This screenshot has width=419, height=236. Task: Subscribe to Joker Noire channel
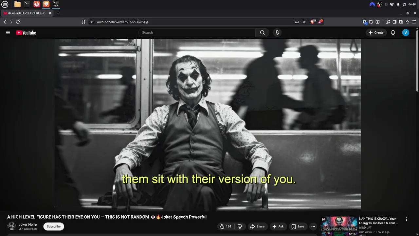click(x=54, y=226)
